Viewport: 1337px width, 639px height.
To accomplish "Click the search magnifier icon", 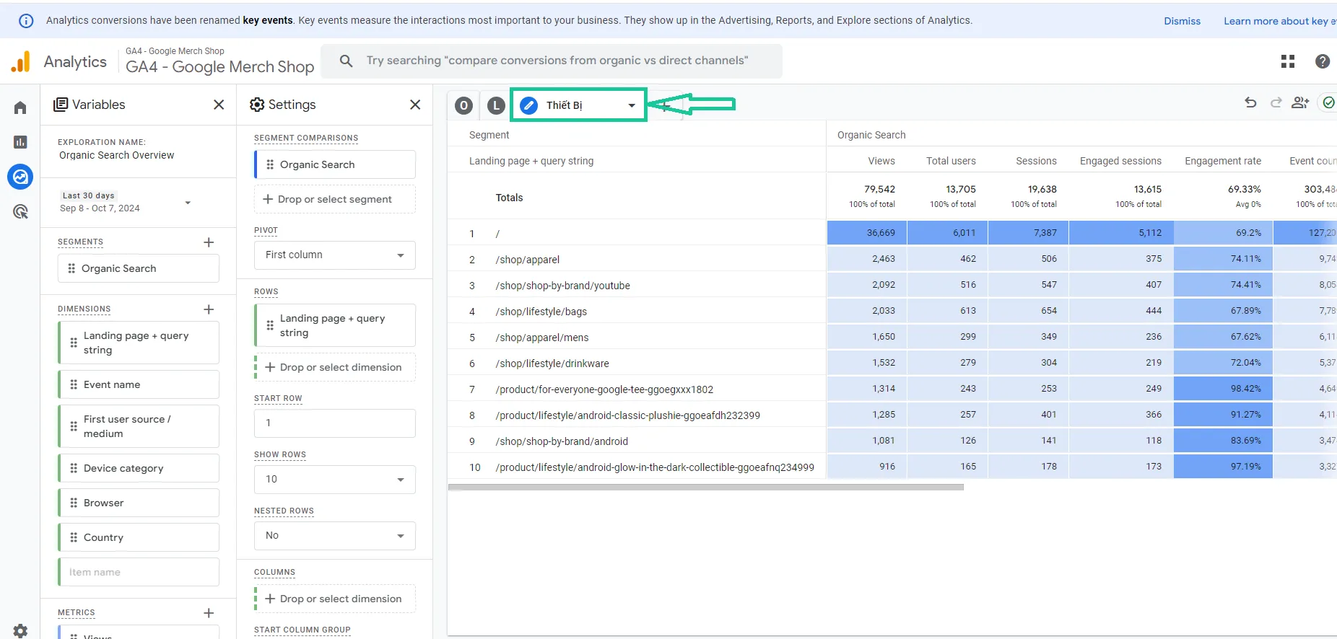I will (347, 61).
